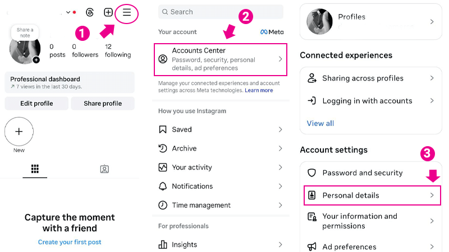Click the Edit profile button

[36, 104]
